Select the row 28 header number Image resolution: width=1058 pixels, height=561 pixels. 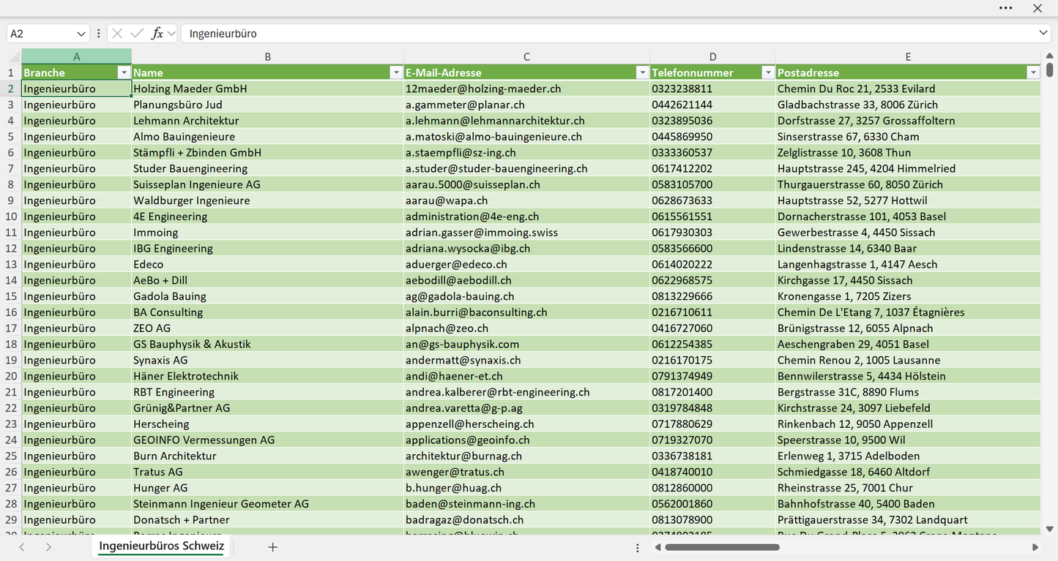pyautogui.click(x=11, y=504)
